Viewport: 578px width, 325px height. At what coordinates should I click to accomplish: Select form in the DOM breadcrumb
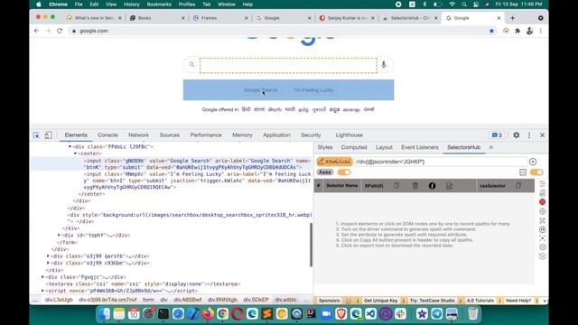(148, 300)
